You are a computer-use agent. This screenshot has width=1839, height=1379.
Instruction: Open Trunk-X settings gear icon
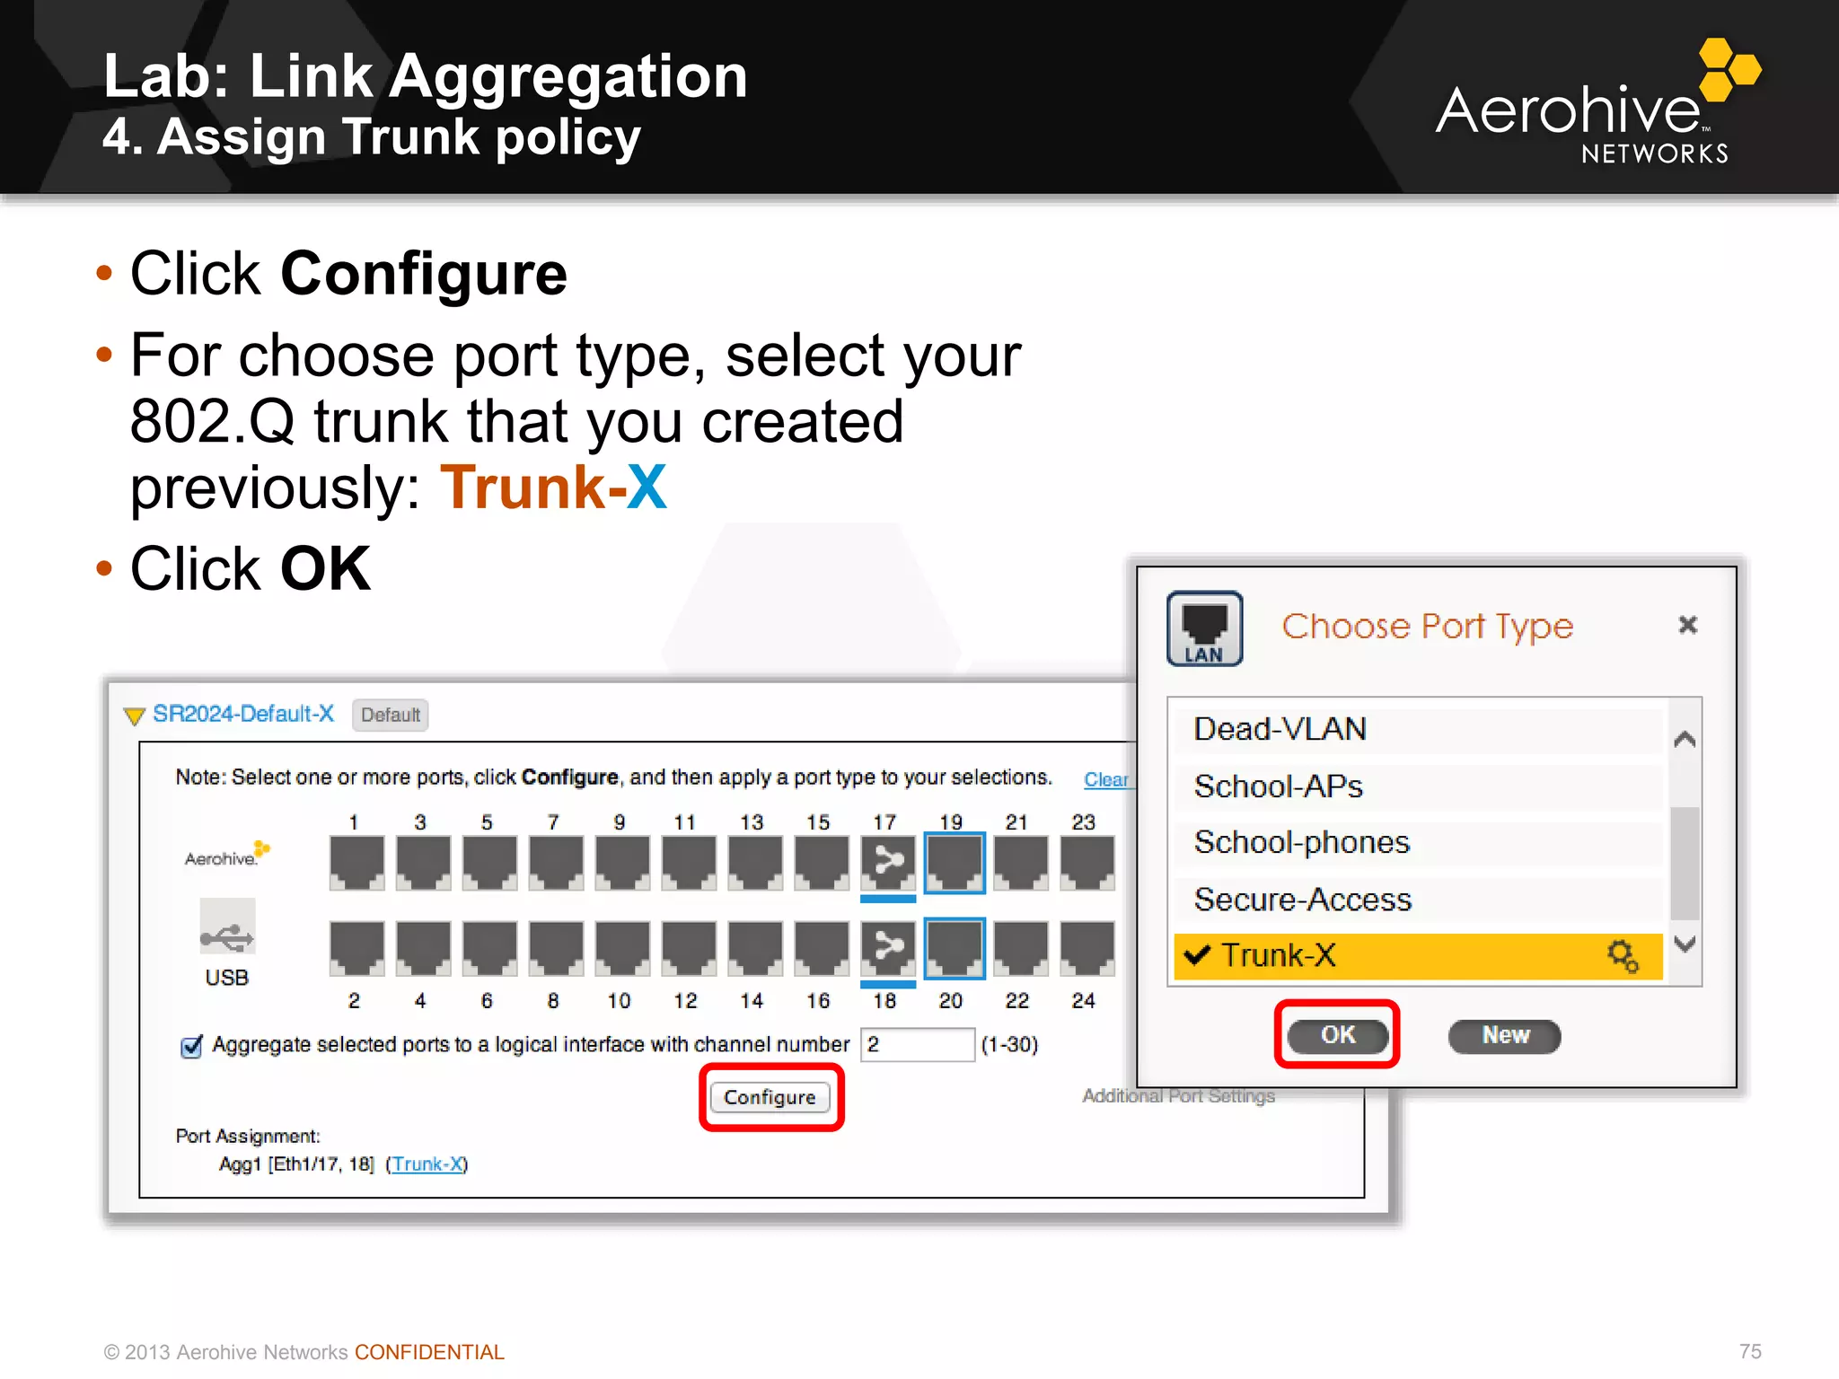pos(1623,956)
